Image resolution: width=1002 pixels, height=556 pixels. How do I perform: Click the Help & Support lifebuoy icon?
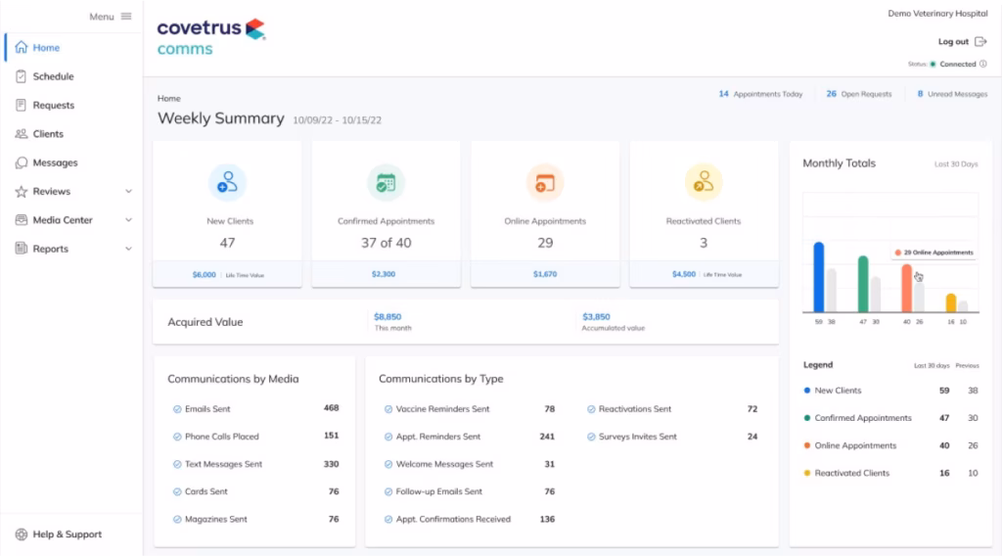click(x=22, y=534)
